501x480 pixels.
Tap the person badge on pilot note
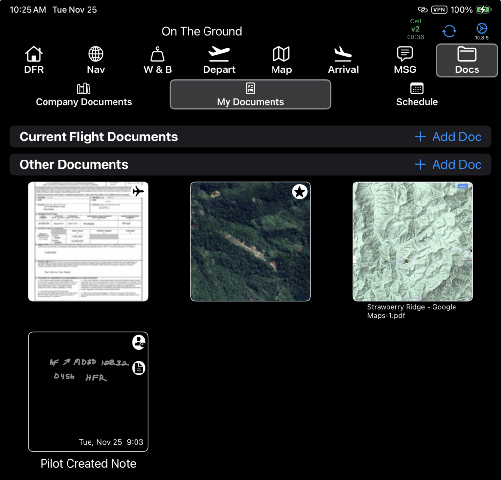click(x=139, y=343)
